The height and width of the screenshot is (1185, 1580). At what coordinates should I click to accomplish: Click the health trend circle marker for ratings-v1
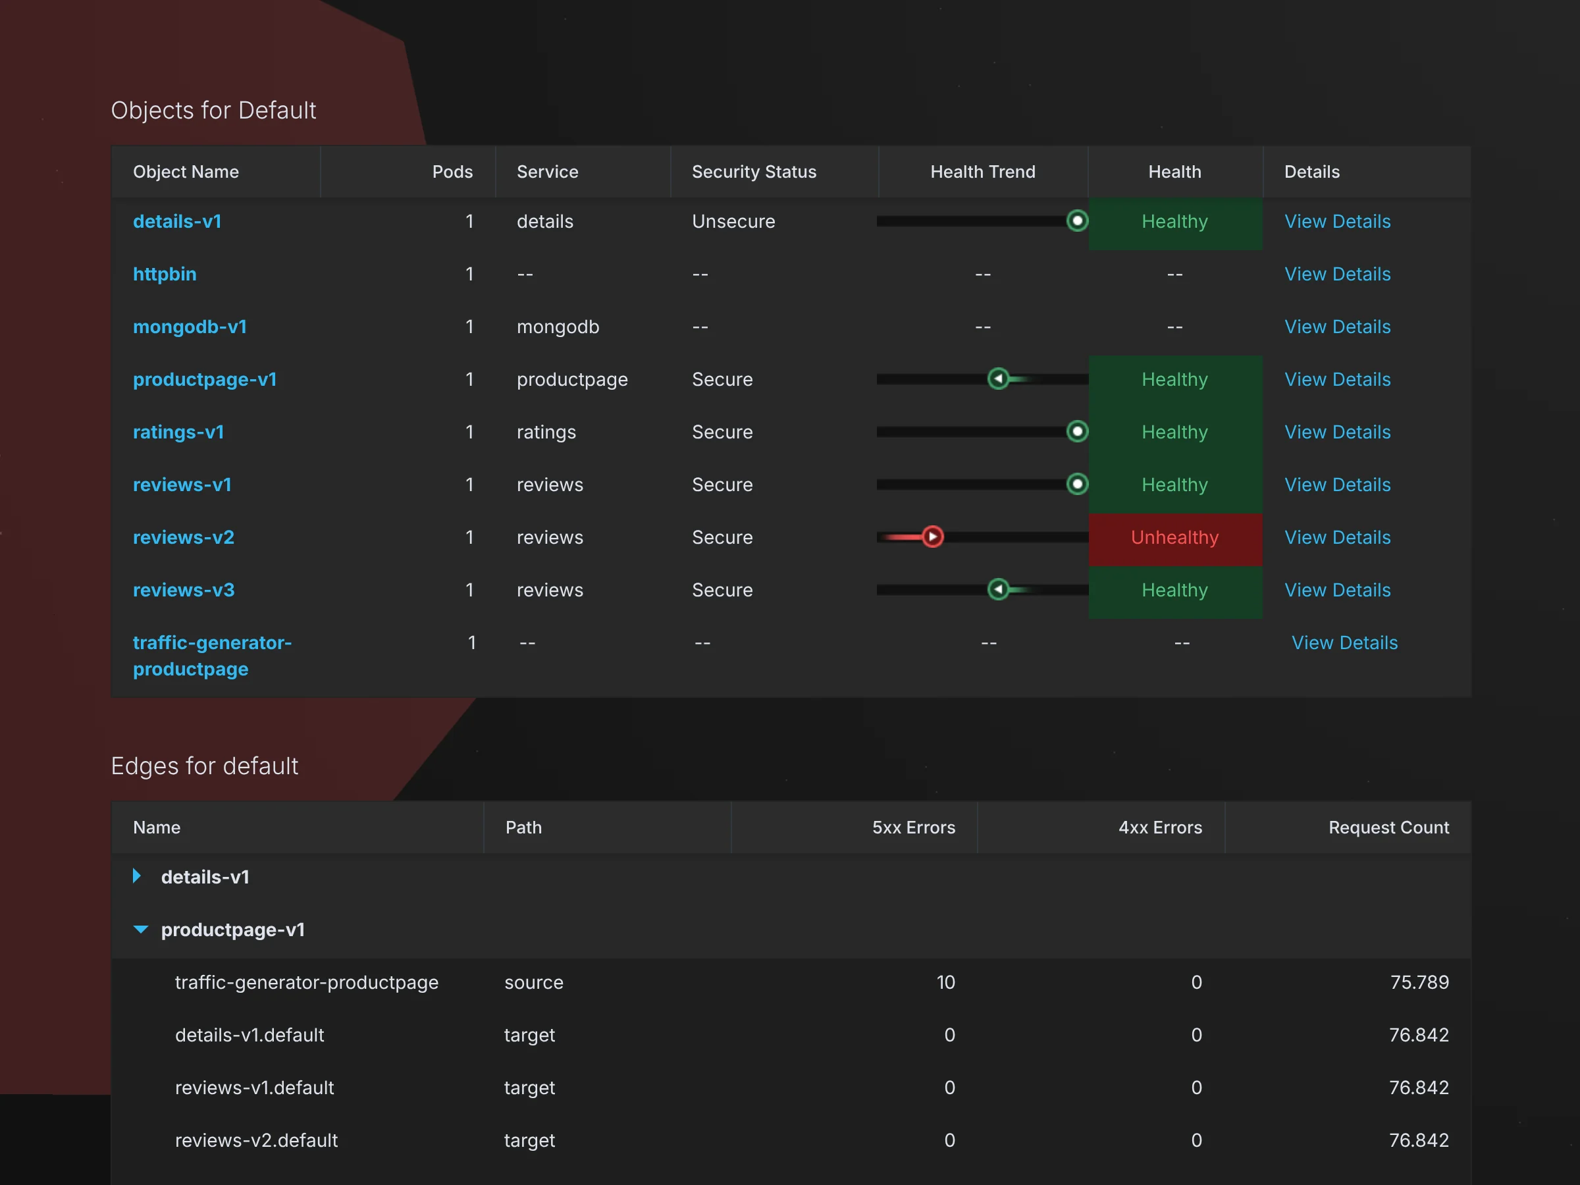tap(1077, 431)
